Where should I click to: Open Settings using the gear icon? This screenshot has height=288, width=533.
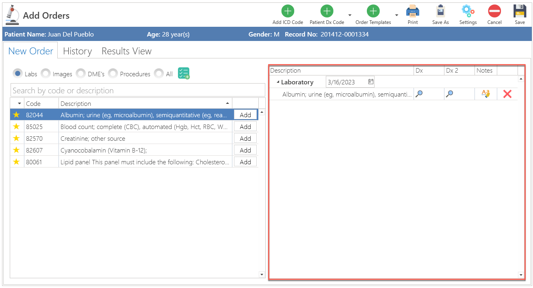pos(468,11)
